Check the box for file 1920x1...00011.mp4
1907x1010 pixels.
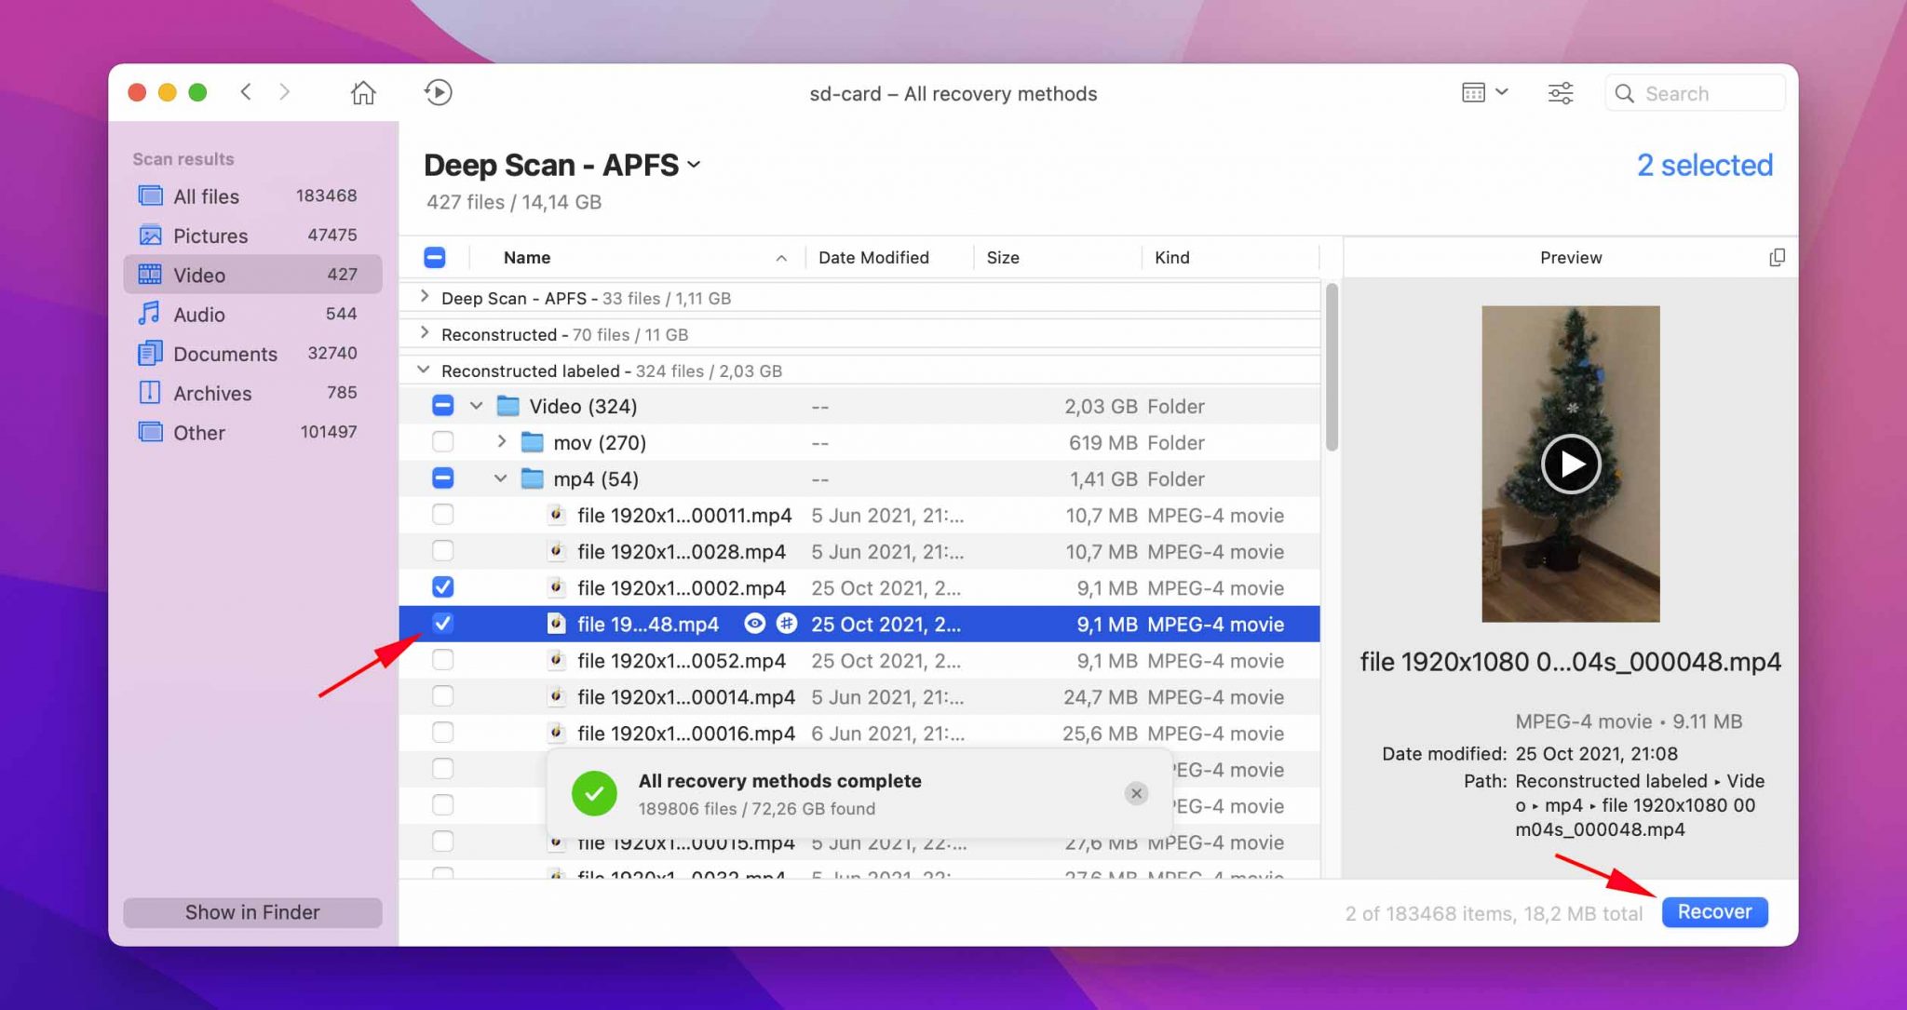pyautogui.click(x=443, y=515)
